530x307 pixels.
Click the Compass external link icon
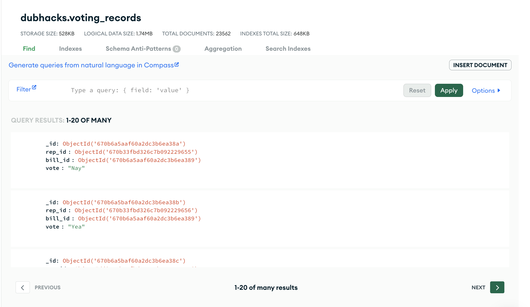tap(177, 64)
